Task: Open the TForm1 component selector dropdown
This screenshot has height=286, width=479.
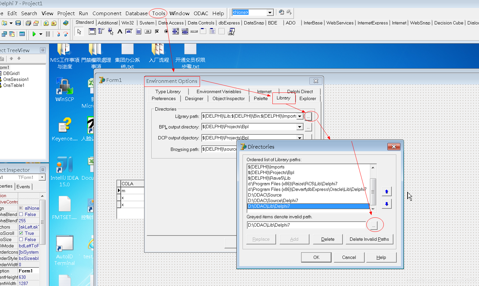Action: 42,177
